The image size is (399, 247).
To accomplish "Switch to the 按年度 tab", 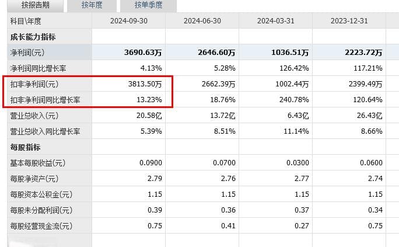I will [92, 6].
